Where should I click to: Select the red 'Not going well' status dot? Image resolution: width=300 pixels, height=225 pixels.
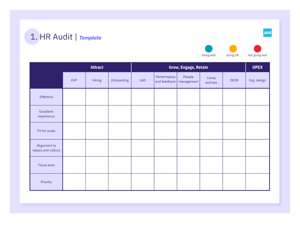(257, 49)
